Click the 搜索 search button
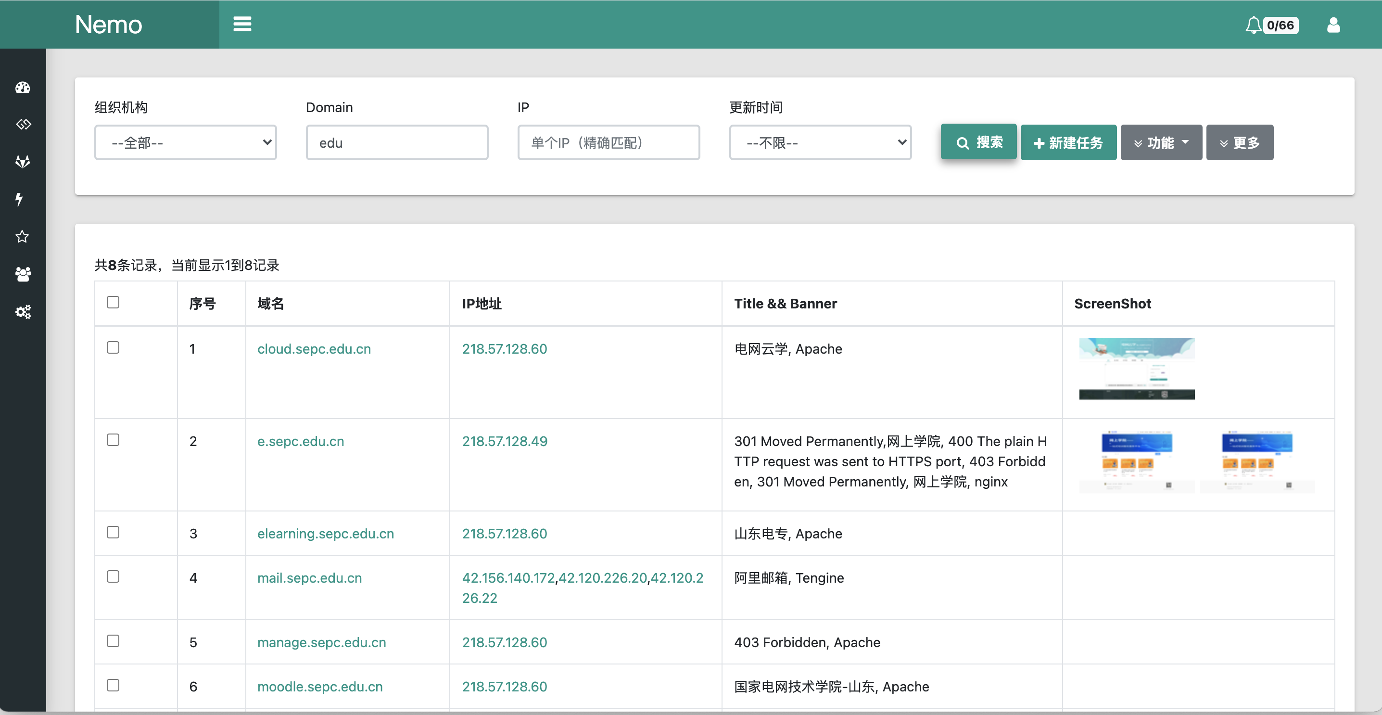Screen dimensions: 1382x715 click(978, 142)
